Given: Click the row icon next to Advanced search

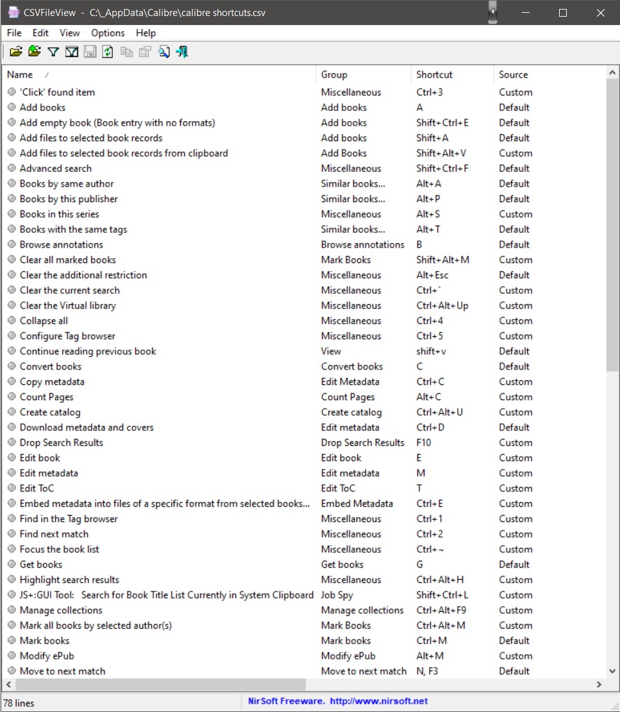Looking at the screenshot, I should [12, 168].
